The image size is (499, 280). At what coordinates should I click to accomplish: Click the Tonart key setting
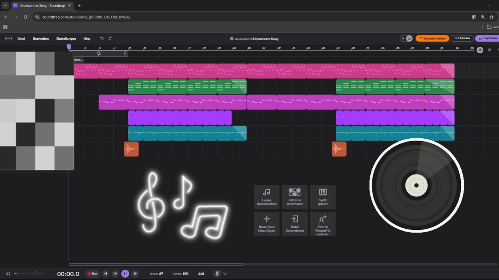coord(156,274)
